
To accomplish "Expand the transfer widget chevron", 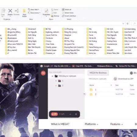I will (70, 114).
